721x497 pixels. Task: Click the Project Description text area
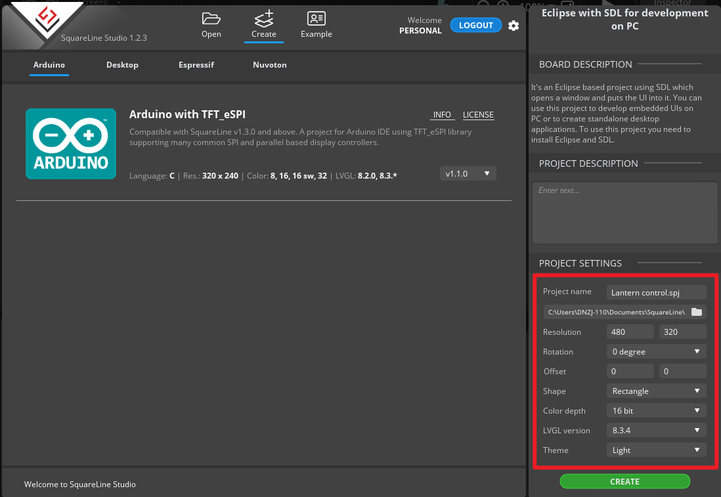(625, 213)
